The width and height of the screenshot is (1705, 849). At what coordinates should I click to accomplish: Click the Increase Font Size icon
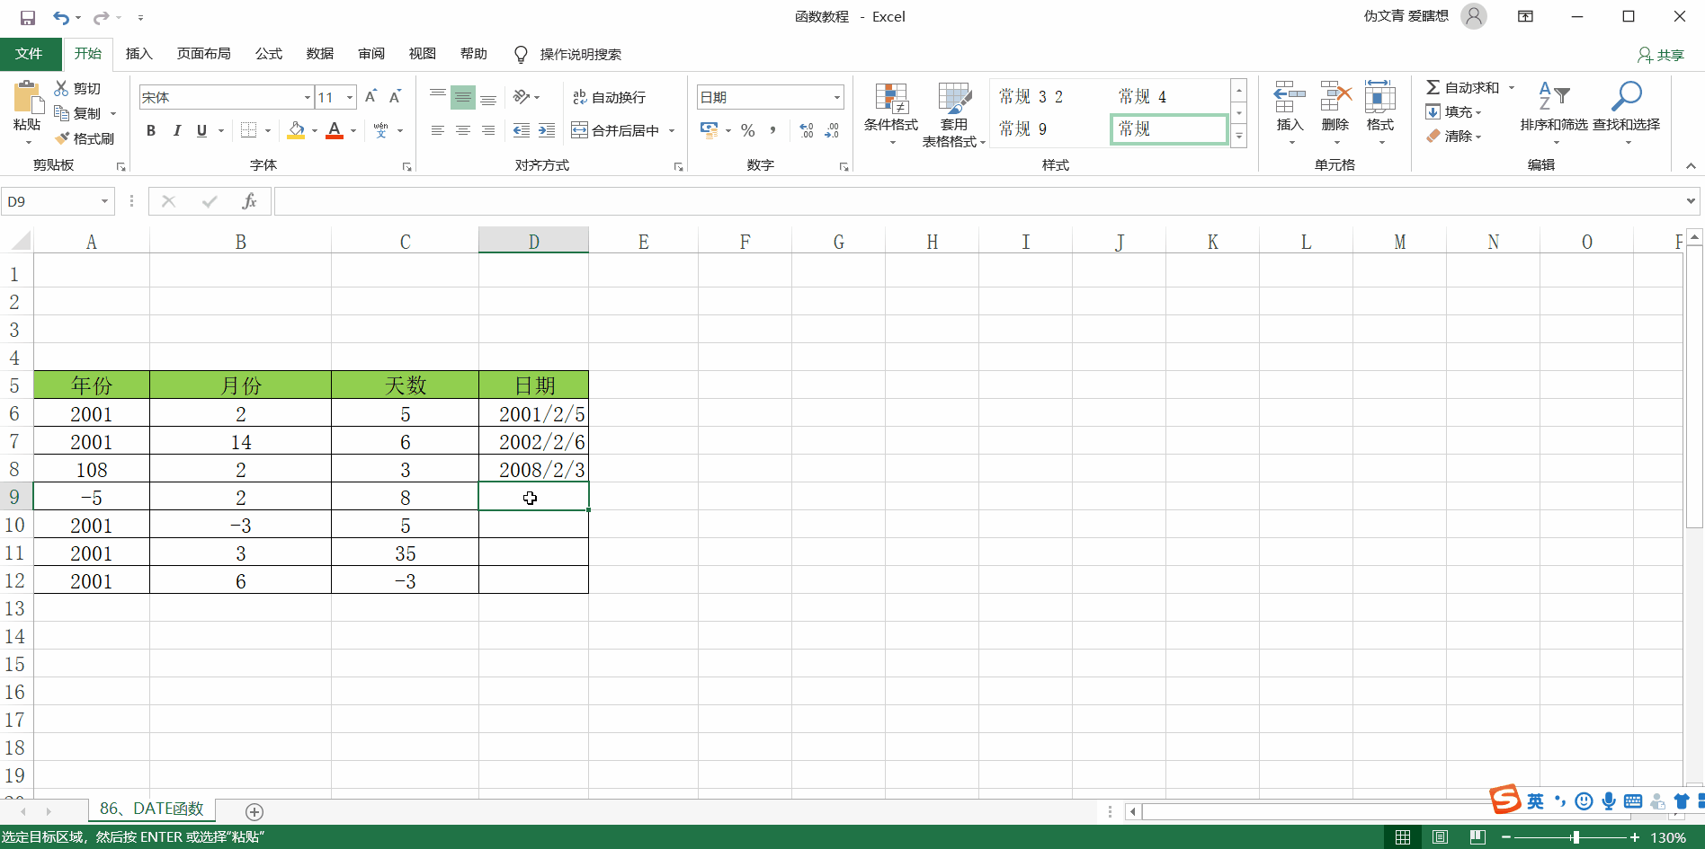[371, 97]
